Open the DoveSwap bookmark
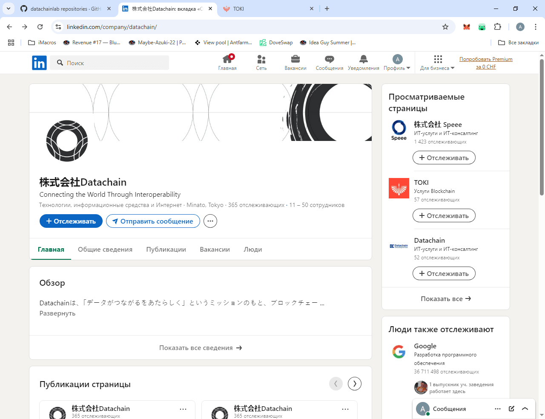 276,43
